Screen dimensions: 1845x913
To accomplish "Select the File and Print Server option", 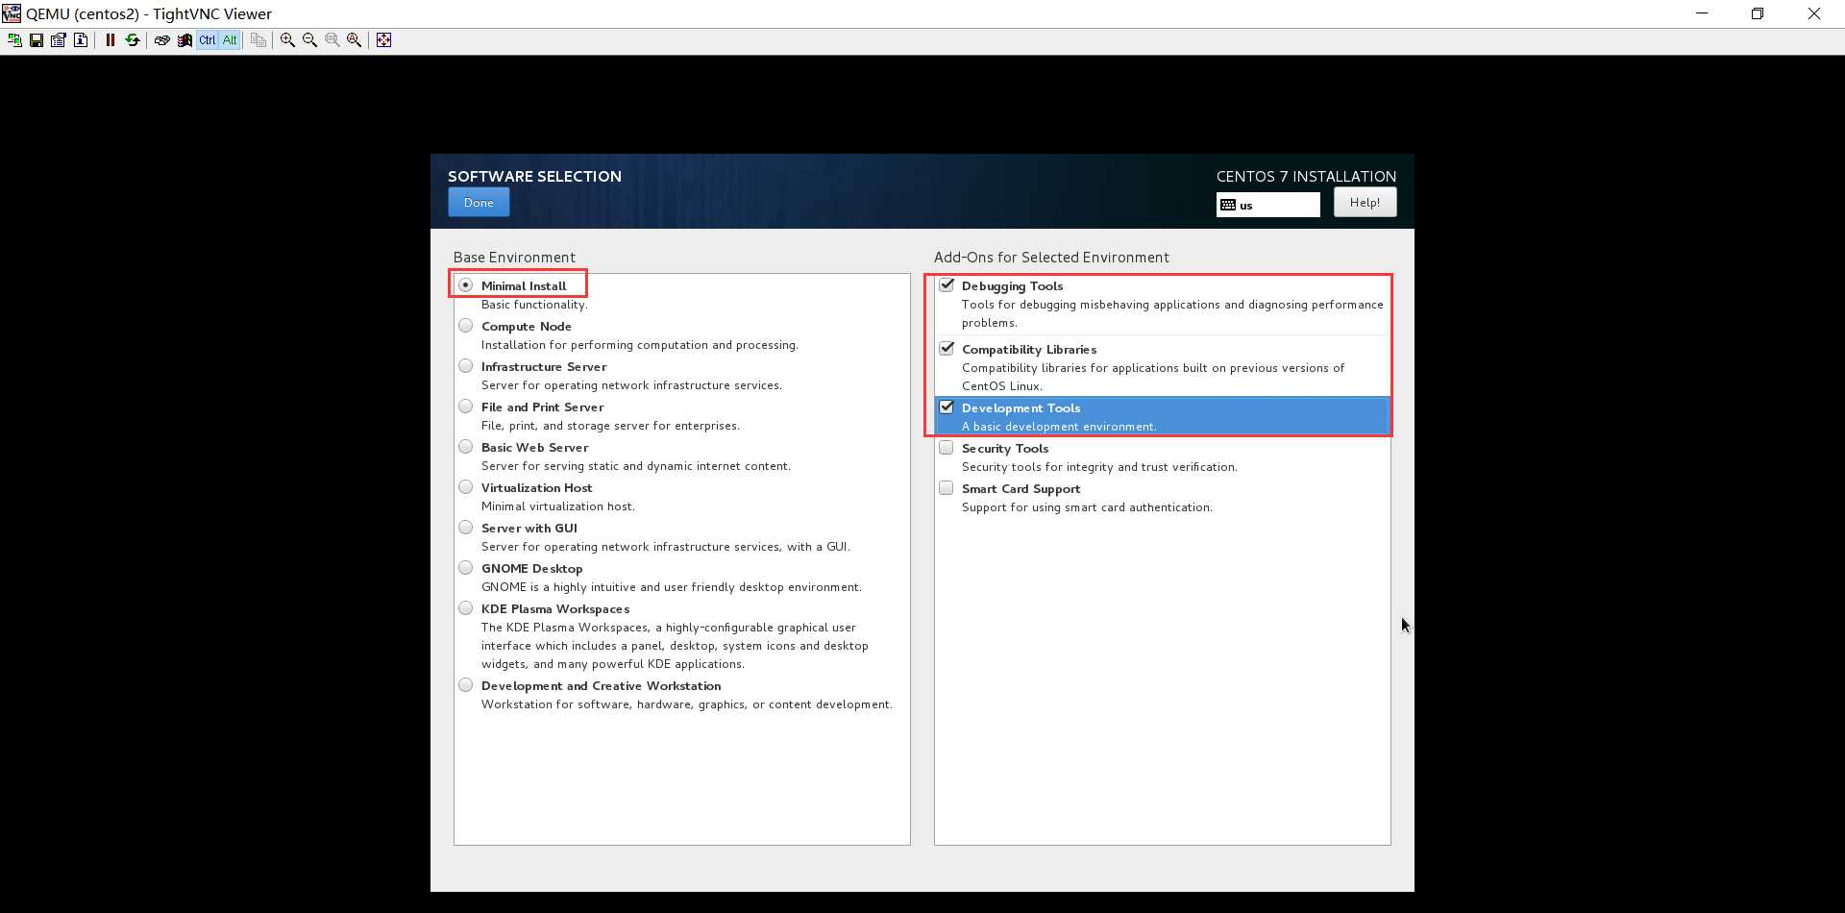I will (466, 407).
